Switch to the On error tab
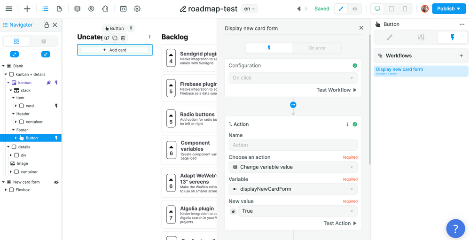Image resolution: width=470 pixels, height=240 pixels. 317,48
